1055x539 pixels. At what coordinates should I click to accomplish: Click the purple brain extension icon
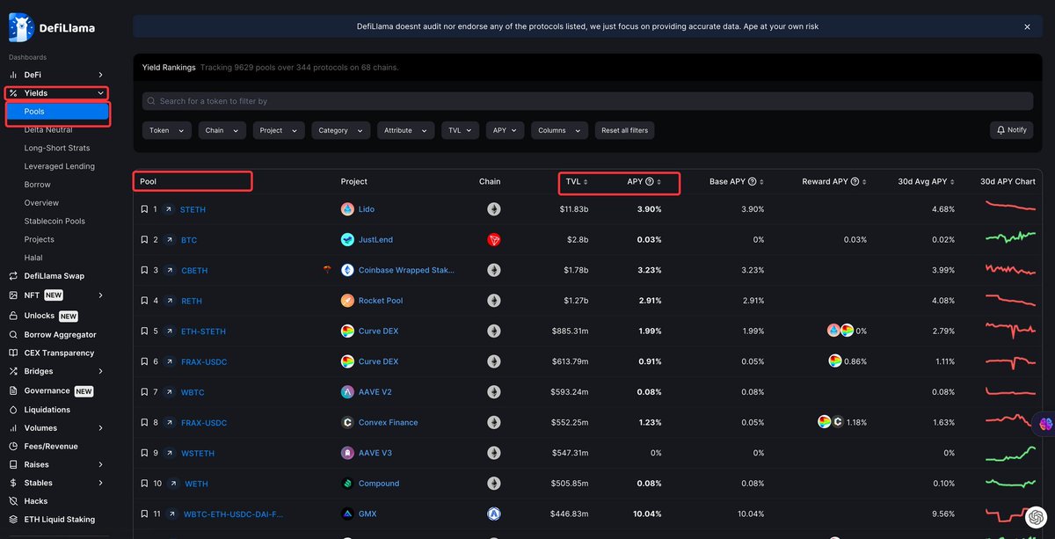pyautogui.click(x=1045, y=424)
